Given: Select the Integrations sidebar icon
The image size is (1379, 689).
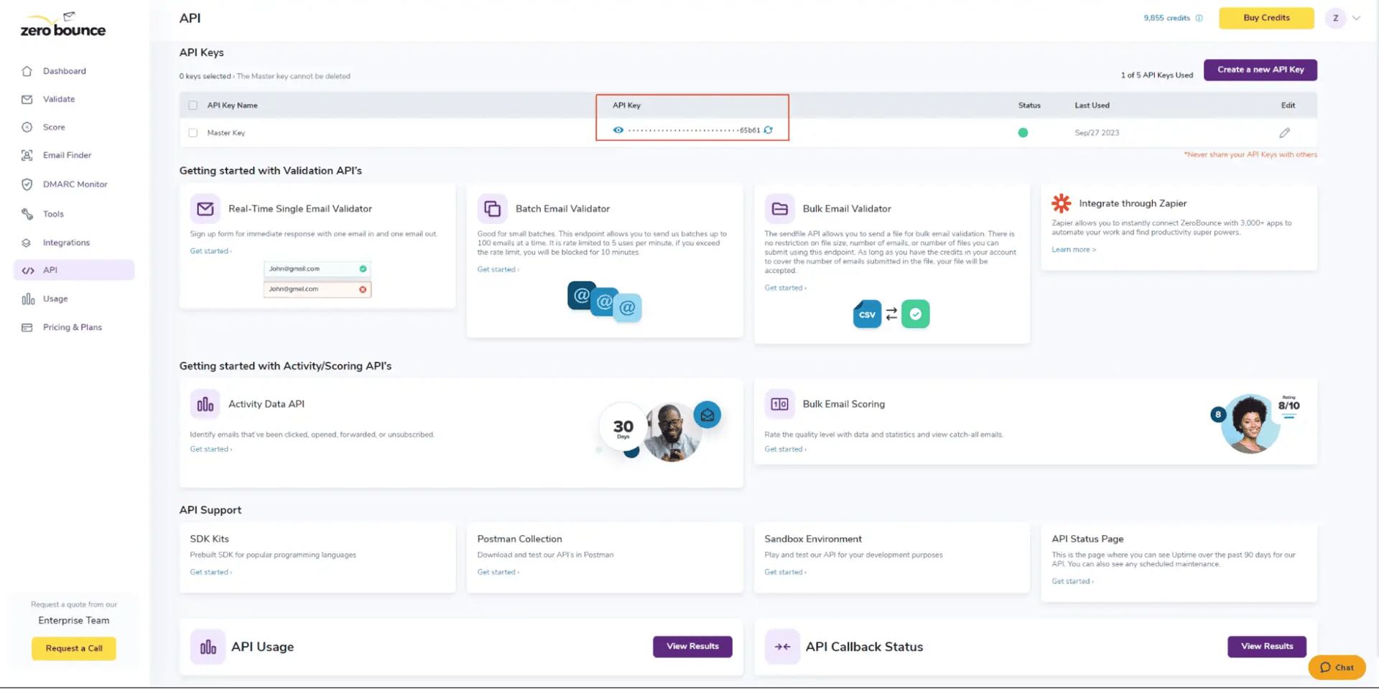Looking at the screenshot, I should (x=27, y=242).
